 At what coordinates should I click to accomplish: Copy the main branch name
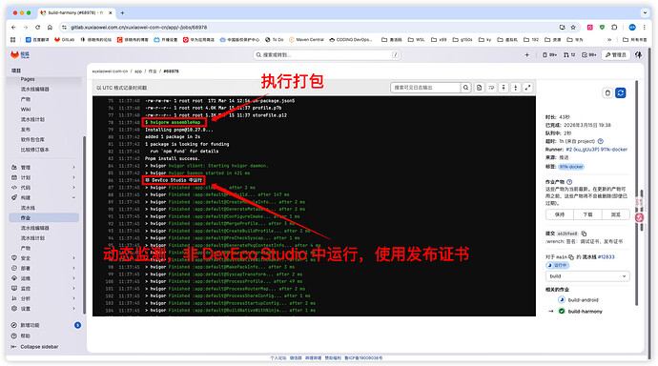(x=571, y=257)
